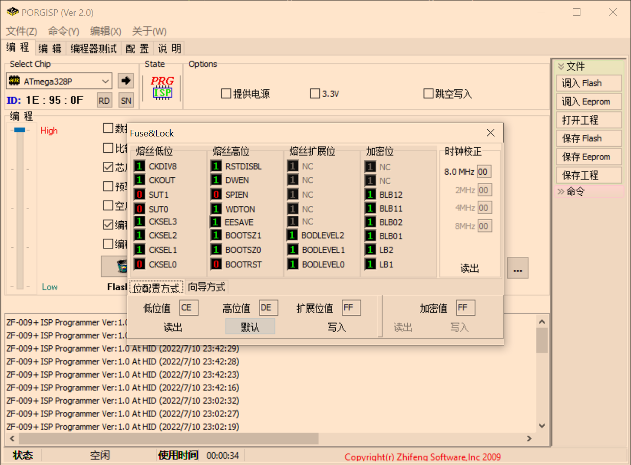Toggle the BLB12 lock bit
The image size is (631, 465).
(370, 195)
